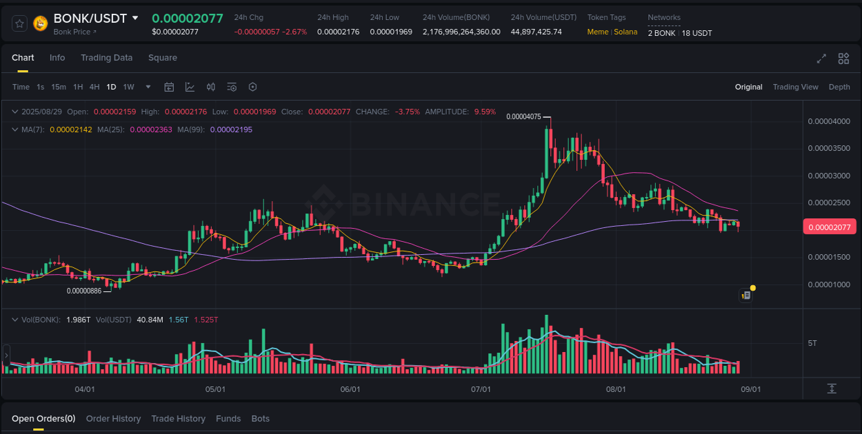This screenshot has width=862, height=434.
Task: Open the layout grid icon
Action: click(x=843, y=59)
